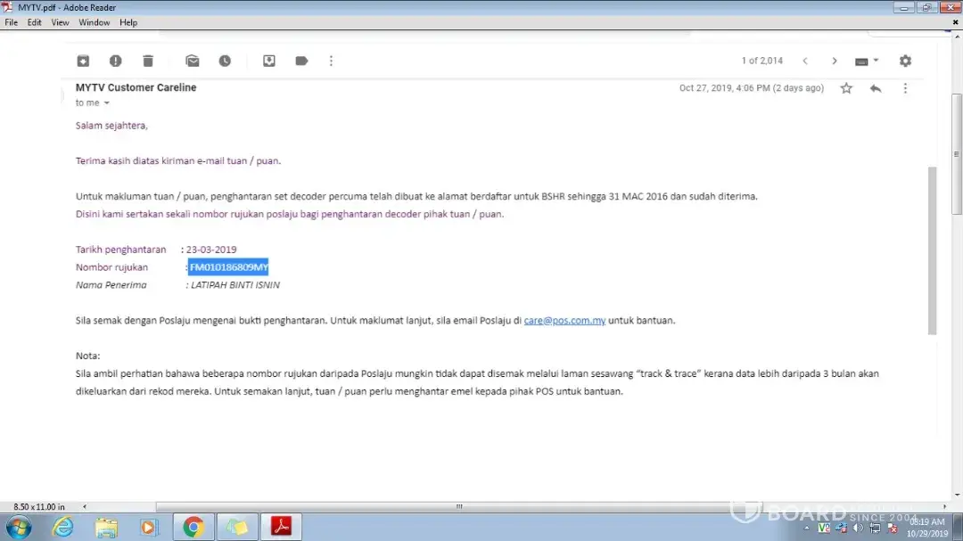
Task: Click the Archive icon in the email toolbar
Action: 83,61
